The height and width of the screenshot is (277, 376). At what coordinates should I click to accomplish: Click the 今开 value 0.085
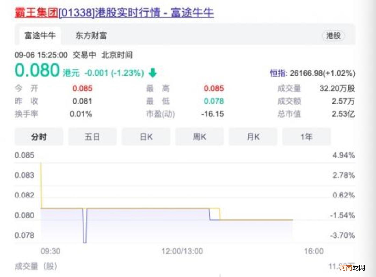pos(83,88)
